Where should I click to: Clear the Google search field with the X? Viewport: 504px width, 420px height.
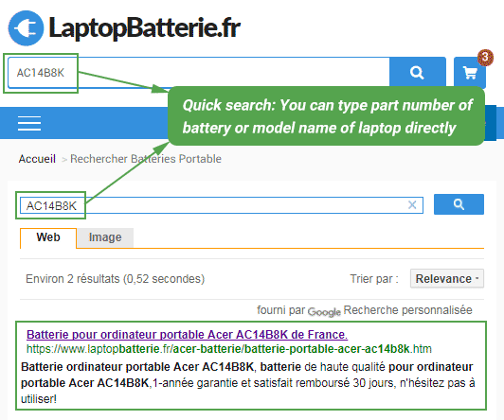pyautogui.click(x=412, y=204)
